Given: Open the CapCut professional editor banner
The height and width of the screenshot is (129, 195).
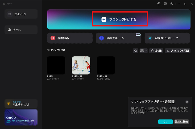Looking at the screenshot, I should point(21,117).
